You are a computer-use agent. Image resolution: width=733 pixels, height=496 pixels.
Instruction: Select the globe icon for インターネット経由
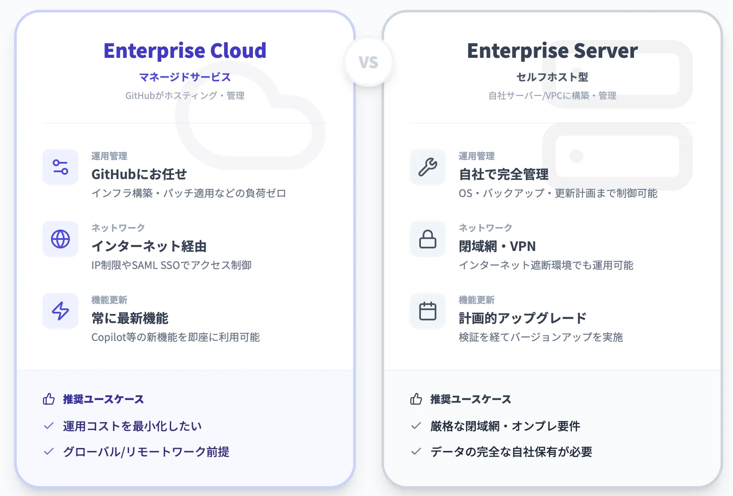(x=60, y=239)
